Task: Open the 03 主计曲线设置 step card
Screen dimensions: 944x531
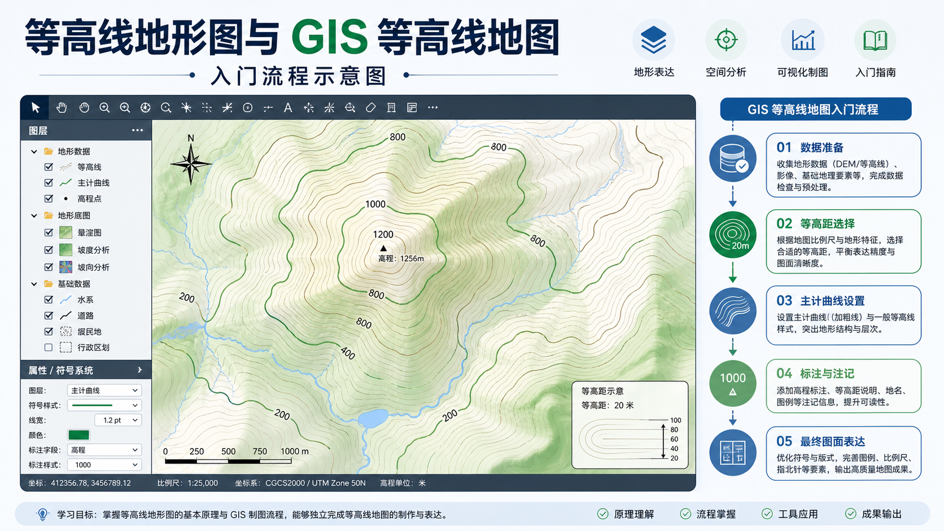Action: (x=844, y=315)
